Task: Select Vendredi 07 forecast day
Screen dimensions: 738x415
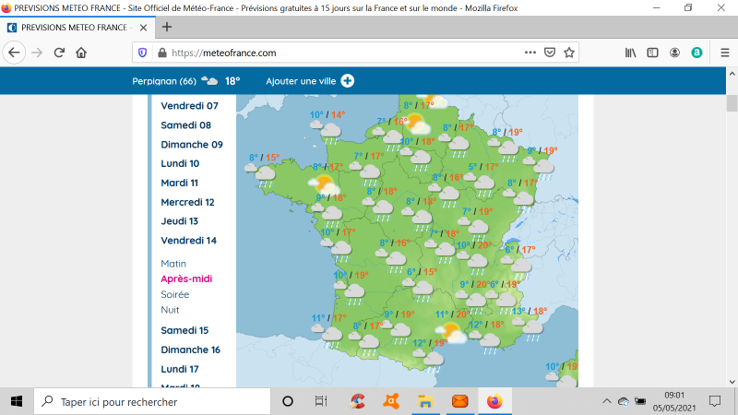Action: (190, 106)
